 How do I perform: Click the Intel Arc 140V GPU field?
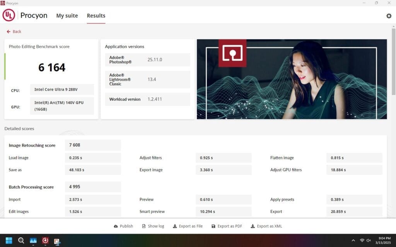(x=62, y=106)
